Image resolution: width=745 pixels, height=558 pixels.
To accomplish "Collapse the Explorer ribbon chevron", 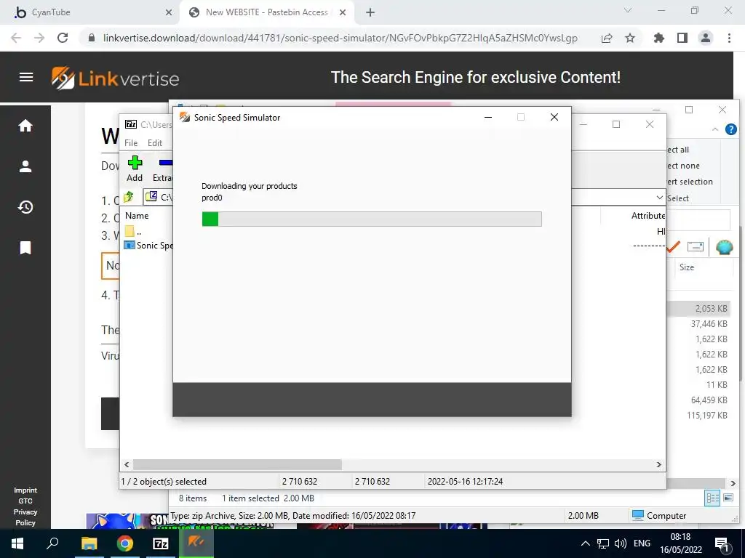I will pyautogui.click(x=715, y=129).
